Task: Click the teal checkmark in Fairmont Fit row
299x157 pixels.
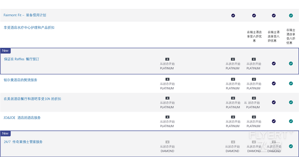Action: (291, 15)
